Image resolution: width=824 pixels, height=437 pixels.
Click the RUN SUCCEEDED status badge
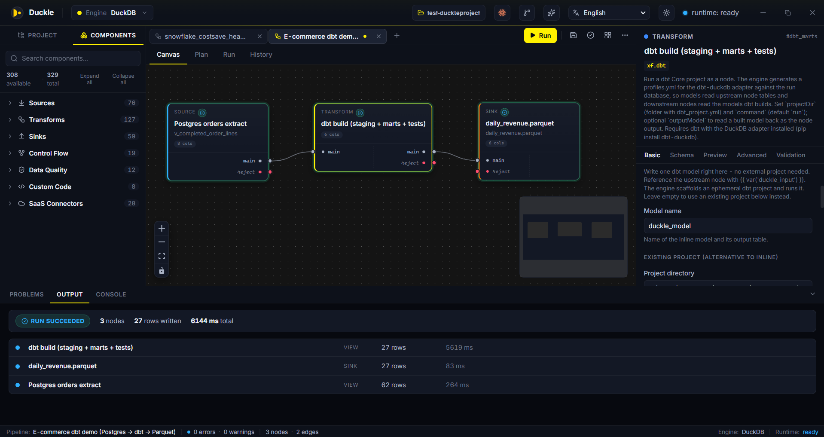(x=53, y=321)
